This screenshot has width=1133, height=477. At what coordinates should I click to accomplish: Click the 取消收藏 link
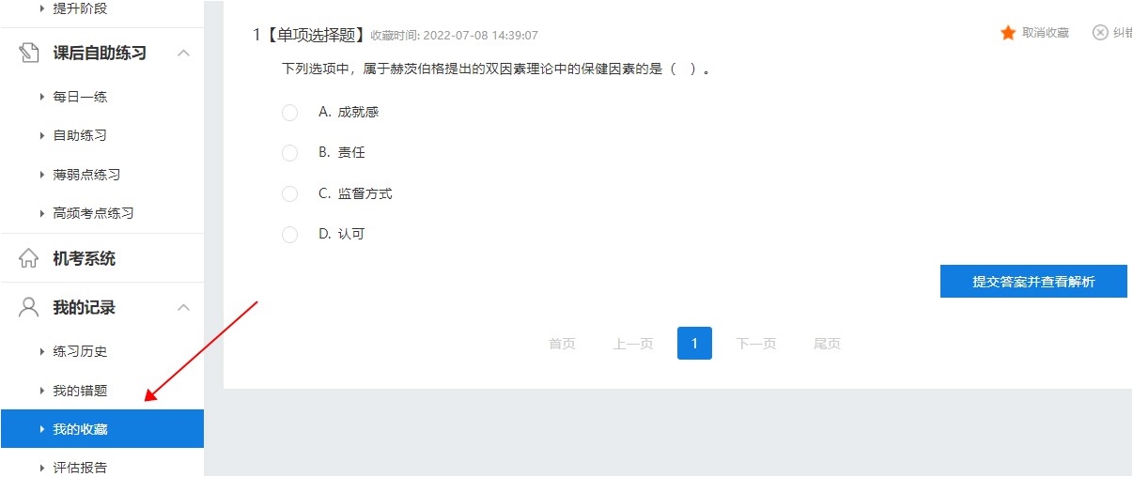point(1046,33)
